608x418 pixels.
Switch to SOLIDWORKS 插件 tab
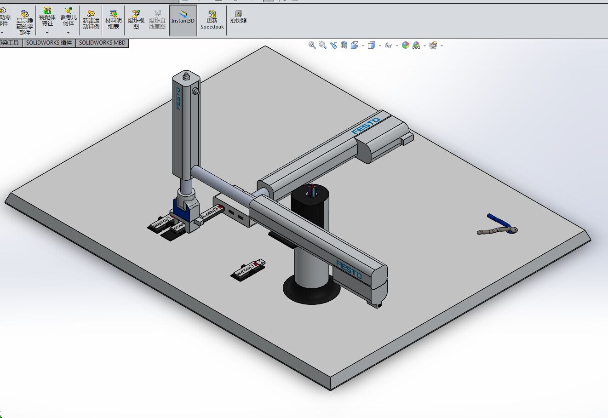(49, 43)
